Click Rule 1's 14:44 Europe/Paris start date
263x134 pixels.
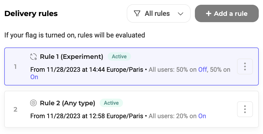(87, 70)
